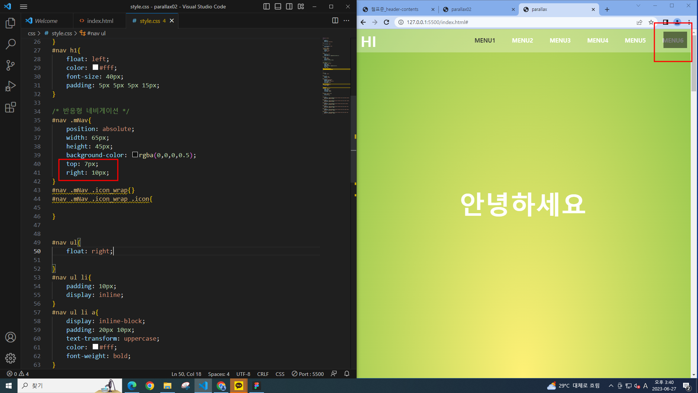Click the browser address bar URL
Screen dimensions: 698x393
[x=437, y=22]
